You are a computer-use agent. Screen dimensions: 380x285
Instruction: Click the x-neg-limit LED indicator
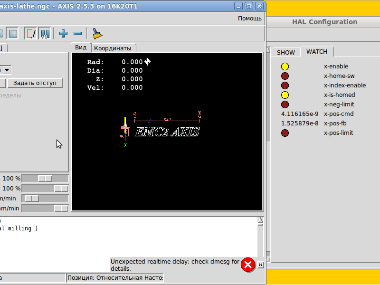pyautogui.click(x=285, y=104)
